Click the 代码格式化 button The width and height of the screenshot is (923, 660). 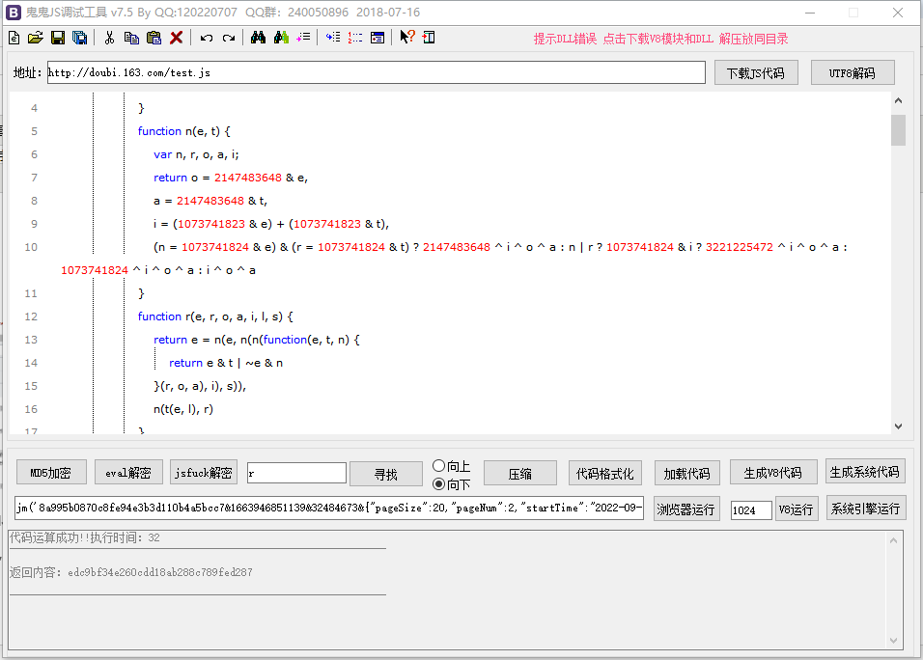point(604,474)
